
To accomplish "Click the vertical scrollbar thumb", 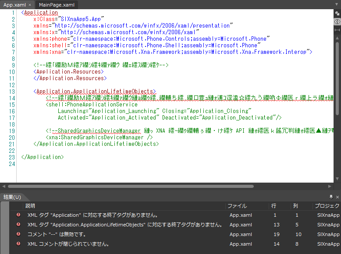I will click(337, 78).
